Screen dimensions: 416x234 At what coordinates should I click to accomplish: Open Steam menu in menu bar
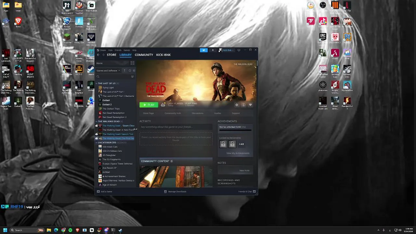click(x=103, y=50)
